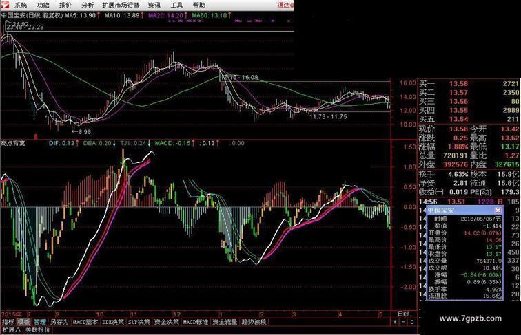Switch to MACD基本 template

(85, 322)
